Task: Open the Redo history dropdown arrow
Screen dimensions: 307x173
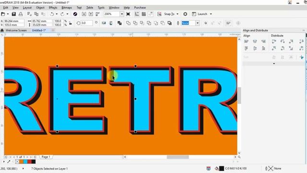Action: tap(67, 14)
